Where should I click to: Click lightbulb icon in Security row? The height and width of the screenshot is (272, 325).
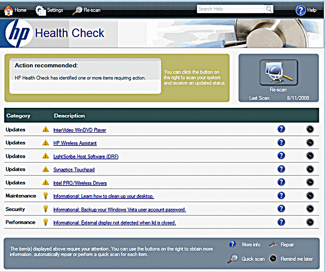pyautogui.click(x=46, y=209)
